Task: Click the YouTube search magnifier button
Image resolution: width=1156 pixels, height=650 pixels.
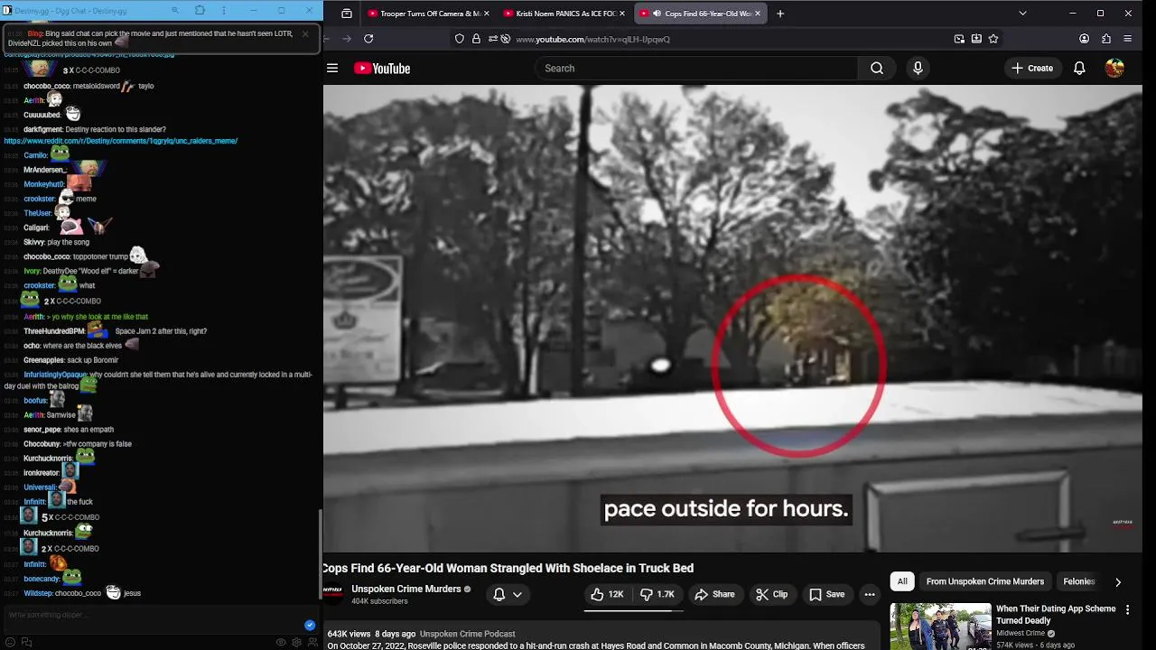Action: click(x=877, y=69)
